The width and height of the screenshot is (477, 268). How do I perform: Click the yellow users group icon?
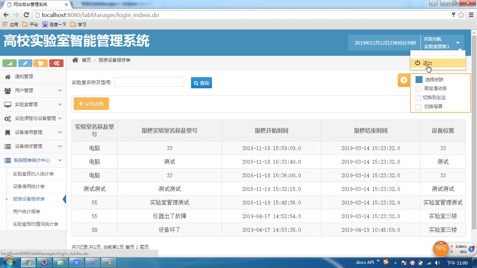41,63
